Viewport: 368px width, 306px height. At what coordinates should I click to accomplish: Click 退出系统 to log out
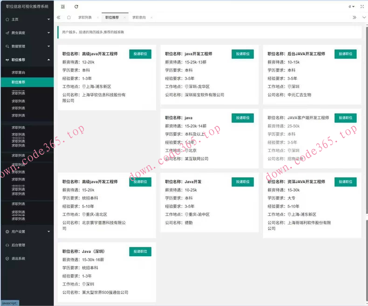tap(18, 258)
